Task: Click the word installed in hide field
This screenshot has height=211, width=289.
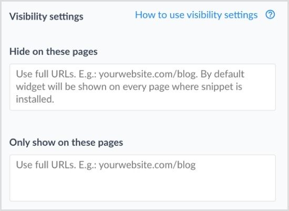Action: click(35, 99)
